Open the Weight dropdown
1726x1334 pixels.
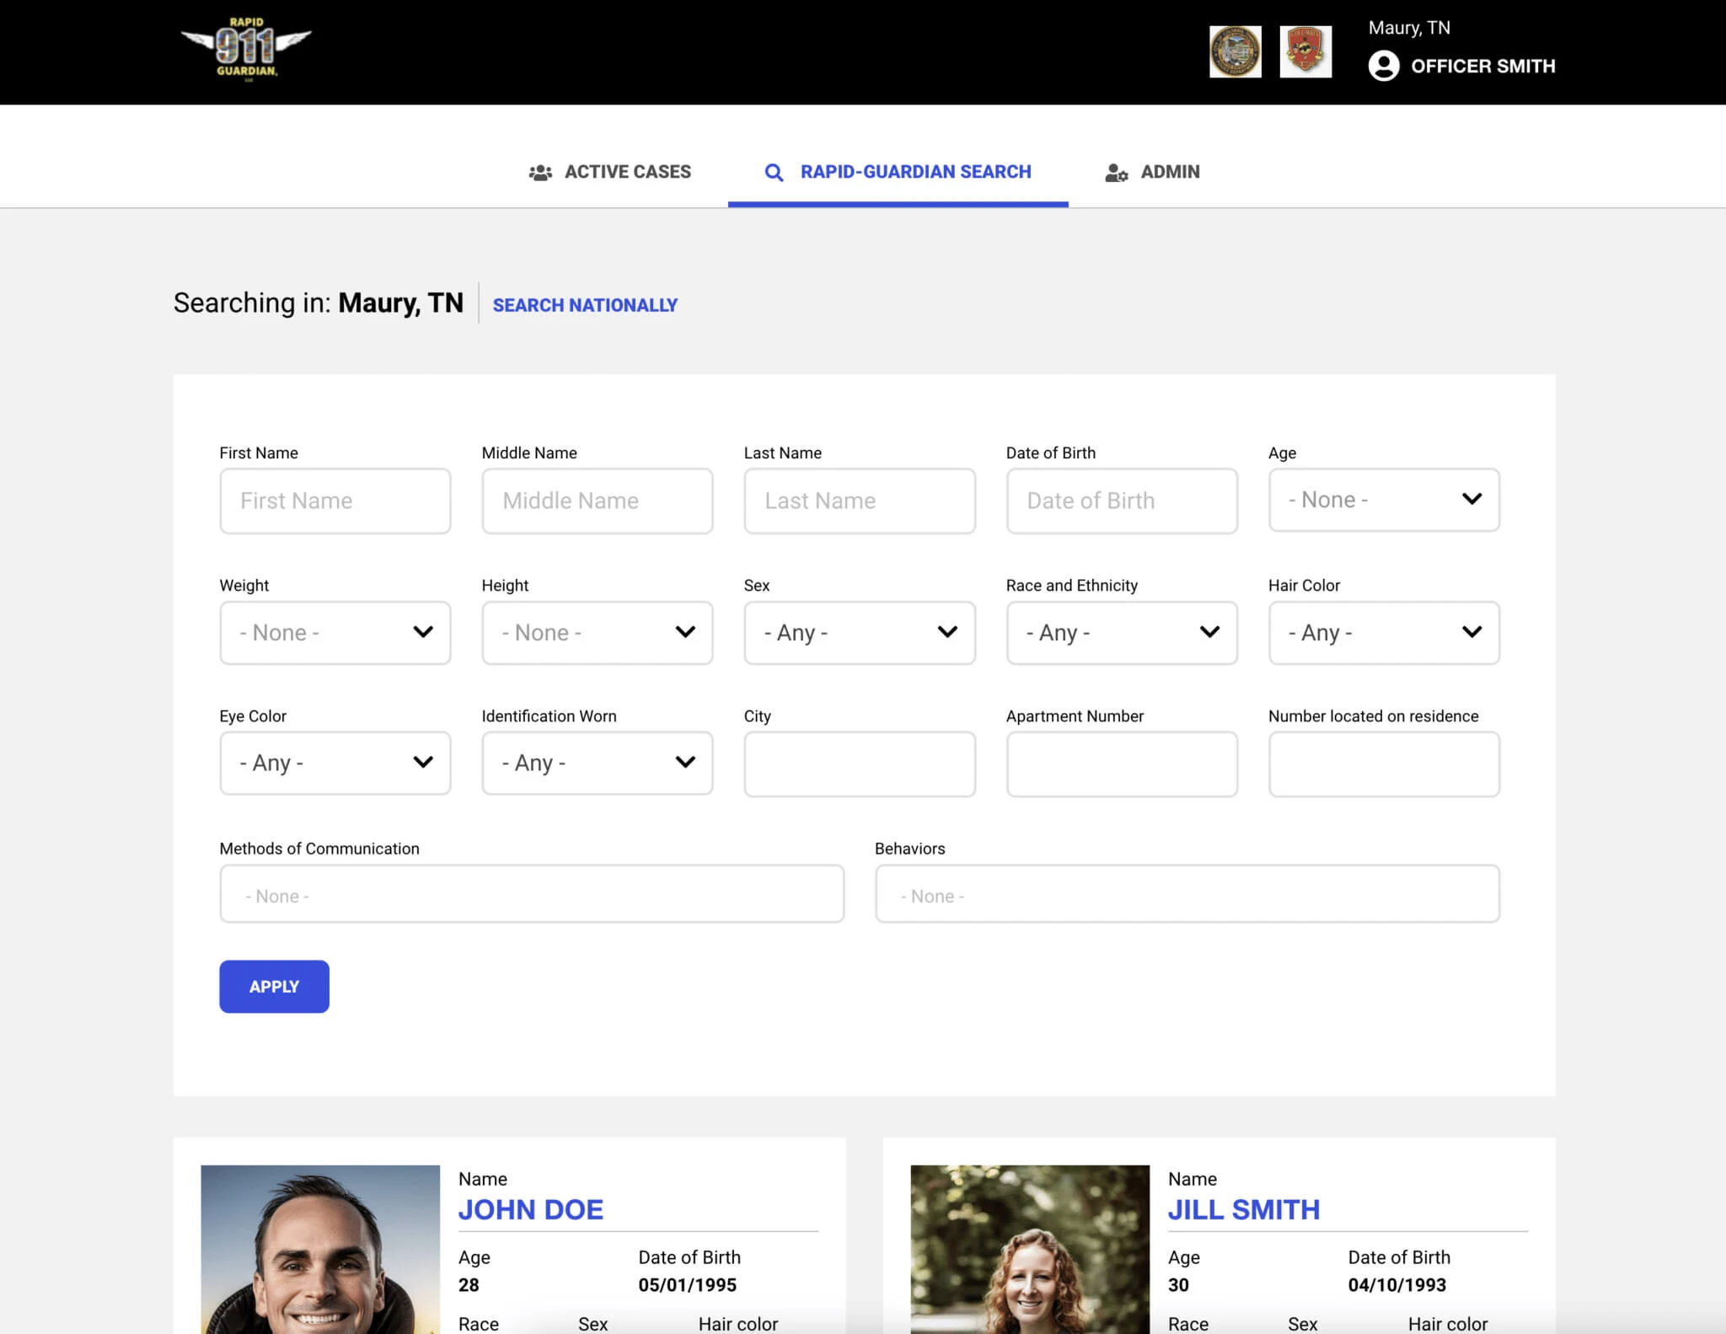(335, 632)
